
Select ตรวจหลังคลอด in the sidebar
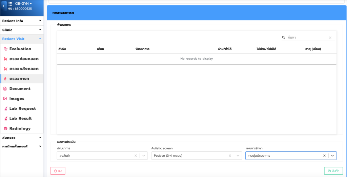(24, 69)
